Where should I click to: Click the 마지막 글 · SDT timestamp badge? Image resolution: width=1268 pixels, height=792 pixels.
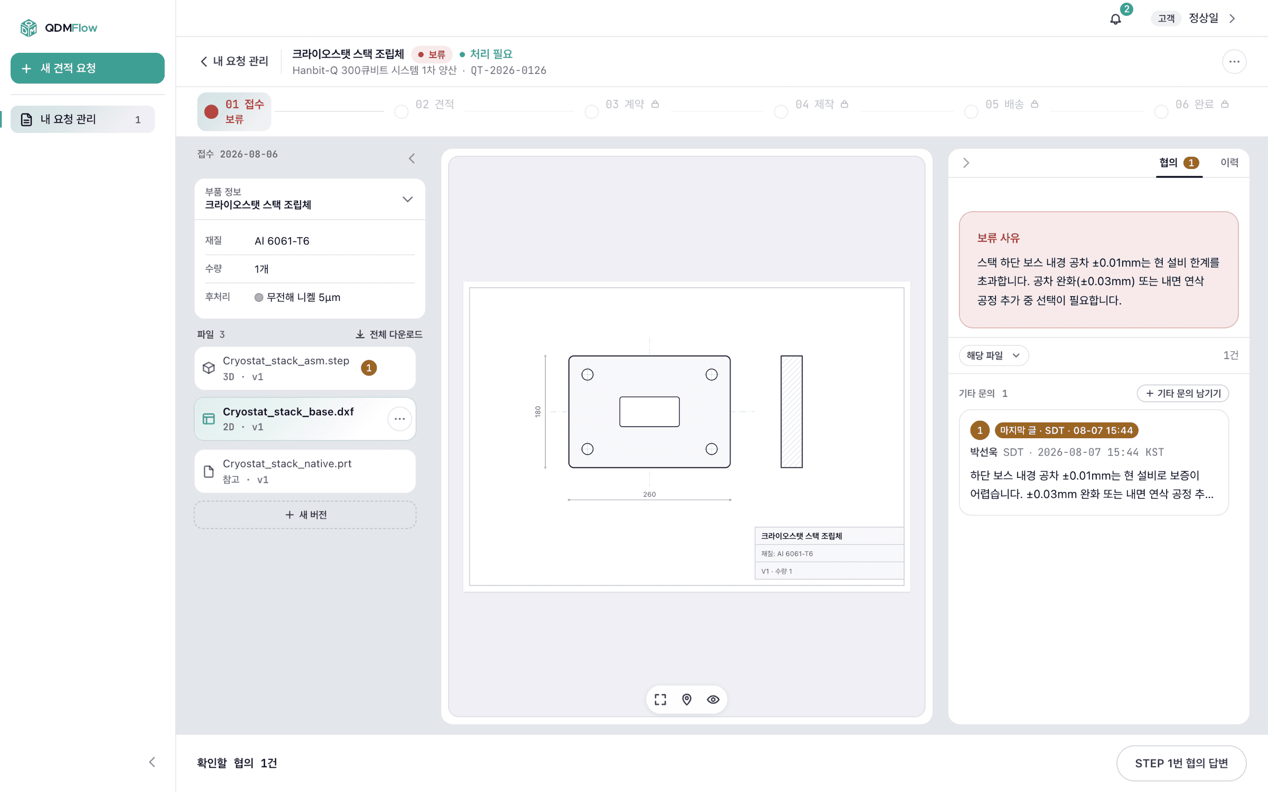(1066, 430)
